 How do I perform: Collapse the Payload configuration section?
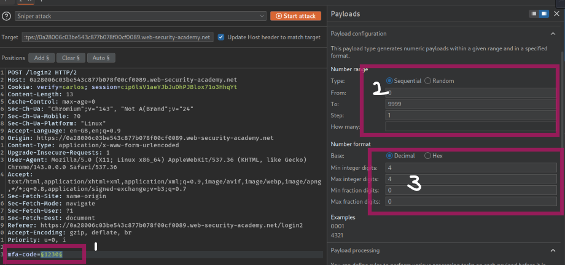tap(553, 34)
